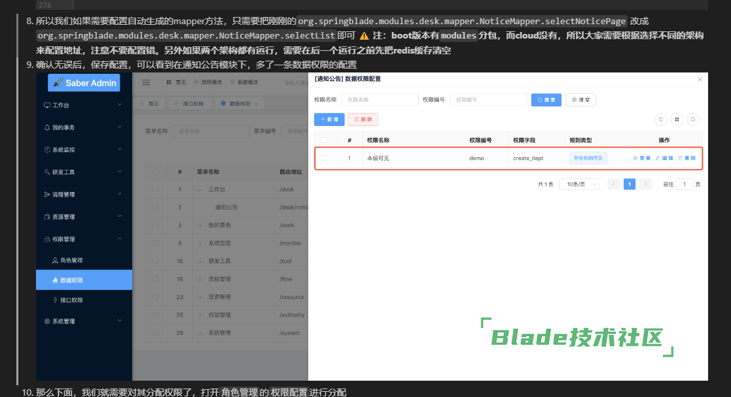Click the /resource route cell
Screen dimensions: 731x397
[292, 297]
